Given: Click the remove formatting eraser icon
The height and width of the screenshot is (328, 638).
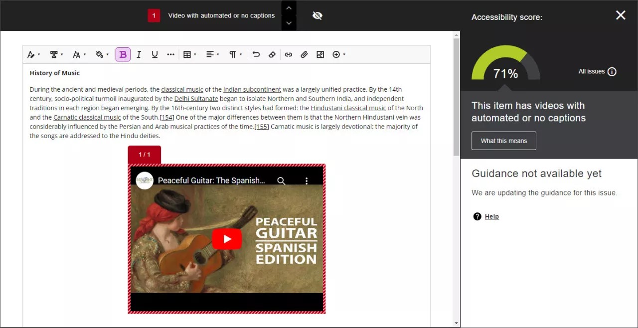Looking at the screenshot, I should 272,54.
